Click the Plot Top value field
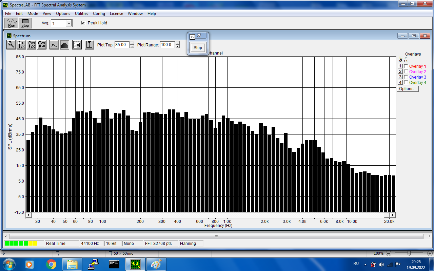434x271 pixels. (x=122, y=45)
